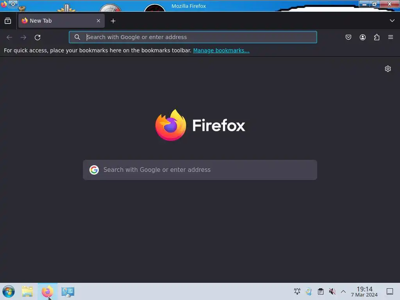The height and width of the screenshot is (300, 400).
Task: Open system settings taskbar icon
Action: (x=68, y=291)
